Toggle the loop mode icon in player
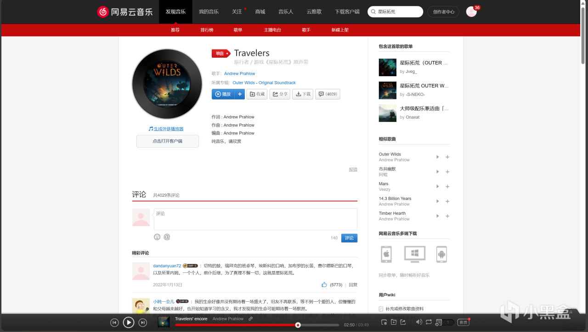 (429, 322)
